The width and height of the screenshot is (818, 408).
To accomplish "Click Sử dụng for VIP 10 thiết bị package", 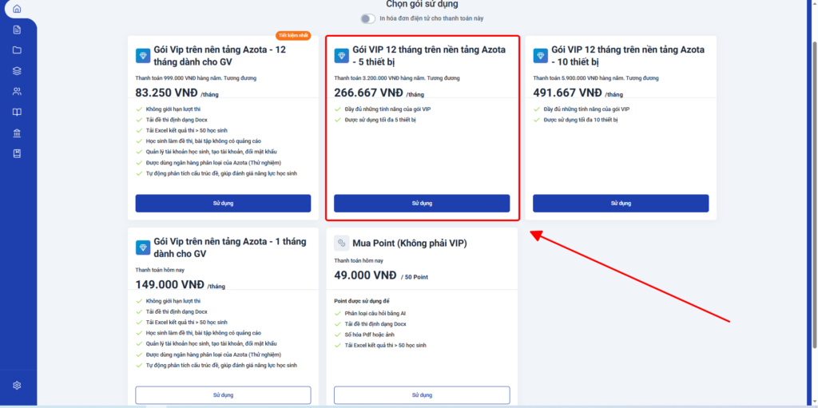I will 621,204.
